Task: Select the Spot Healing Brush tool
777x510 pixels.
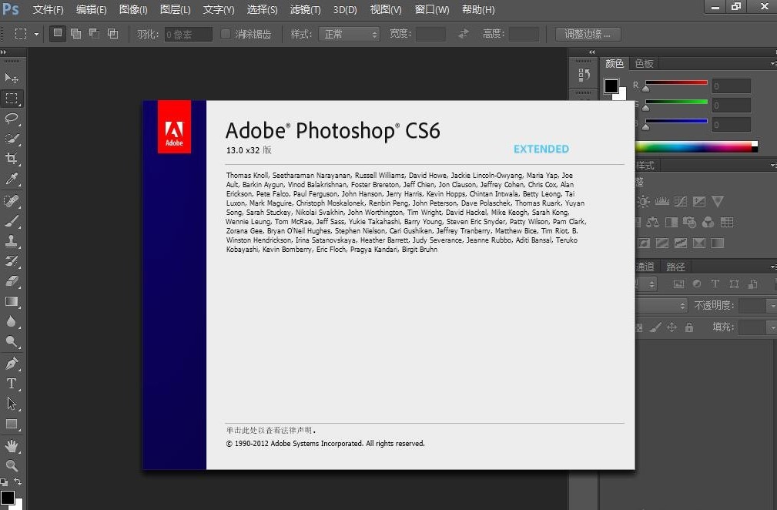Action: tap(12, 201)
